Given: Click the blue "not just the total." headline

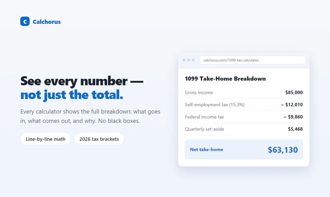Looking at the screenshot, I should pyautogui.click(x=72, y=95).
